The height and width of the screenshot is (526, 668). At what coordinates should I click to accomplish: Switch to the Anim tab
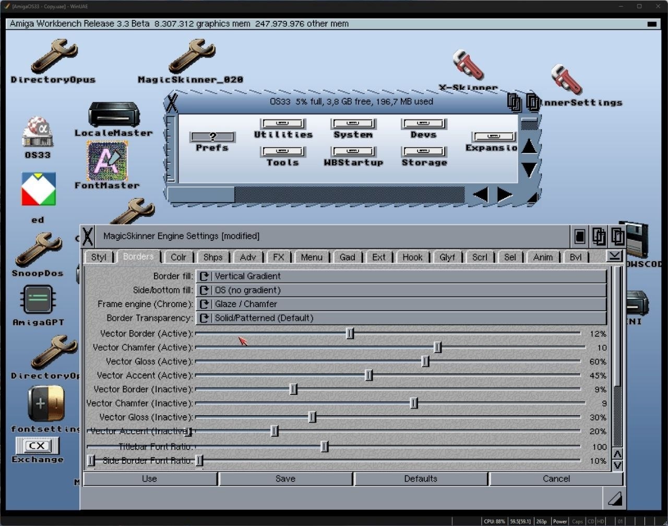[x=543, y=257]
